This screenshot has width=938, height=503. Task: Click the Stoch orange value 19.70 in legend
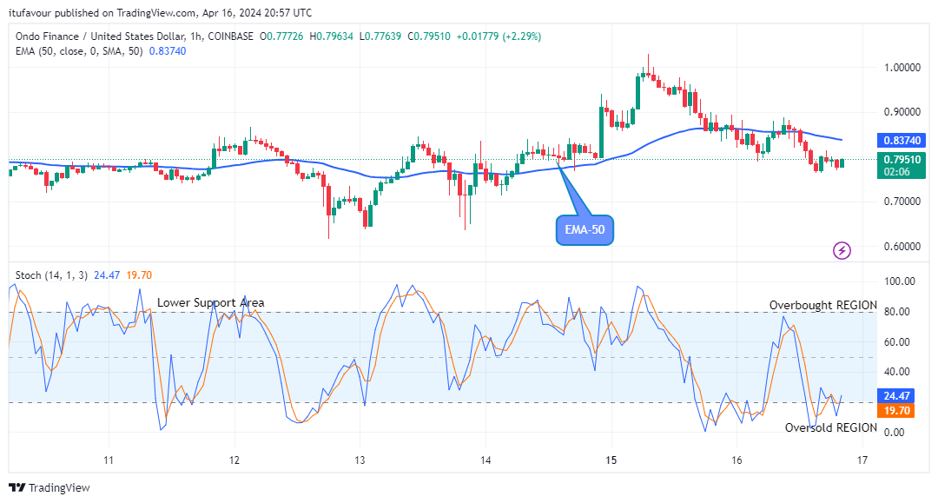point(139,275)
